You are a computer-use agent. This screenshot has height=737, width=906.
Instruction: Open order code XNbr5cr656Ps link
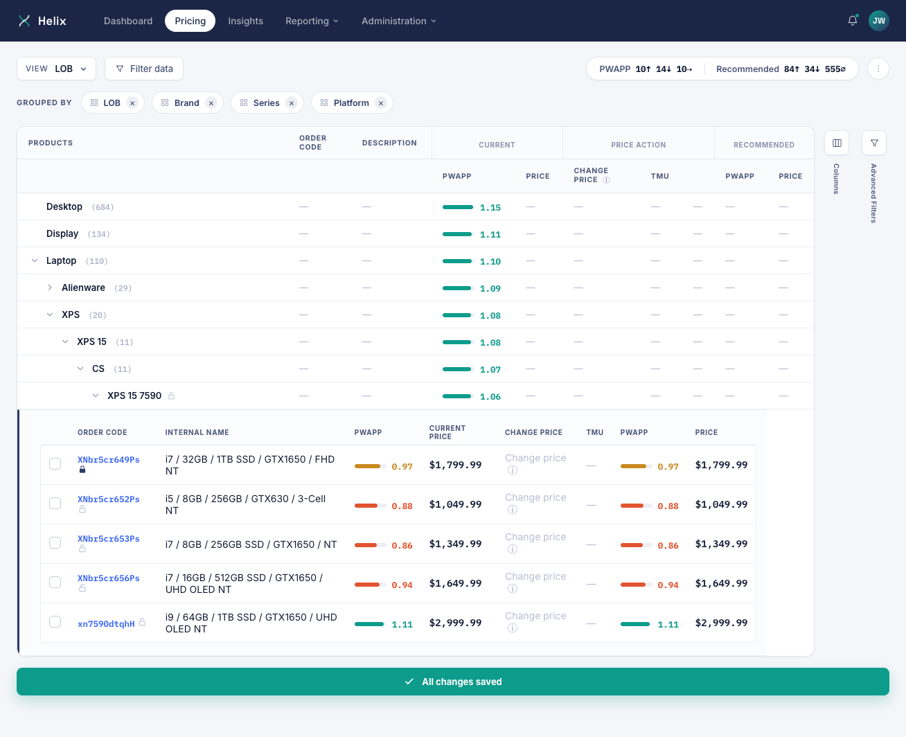pyautogui.click(x=109, y=578)
